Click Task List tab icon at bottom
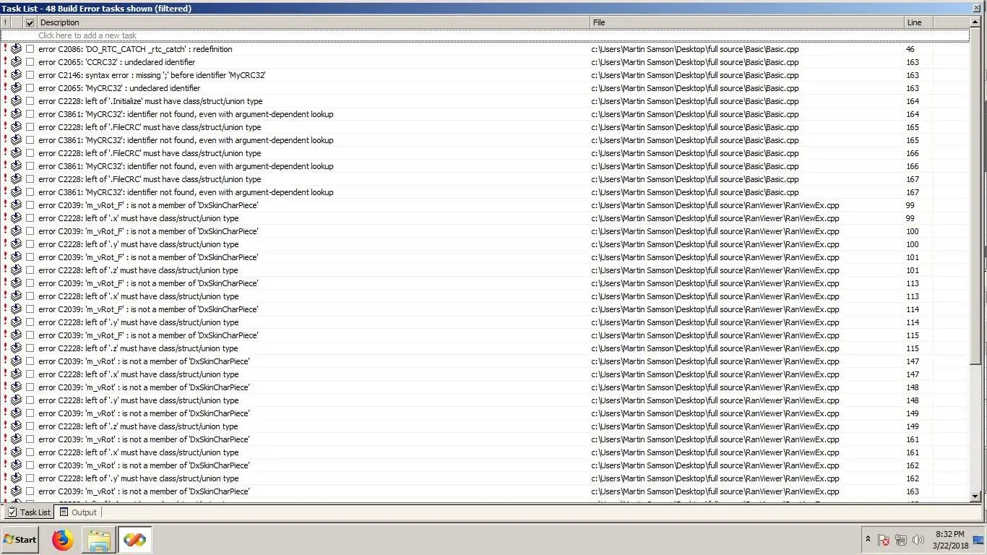This screenshot has height=555, width=987. click(12, 512)
